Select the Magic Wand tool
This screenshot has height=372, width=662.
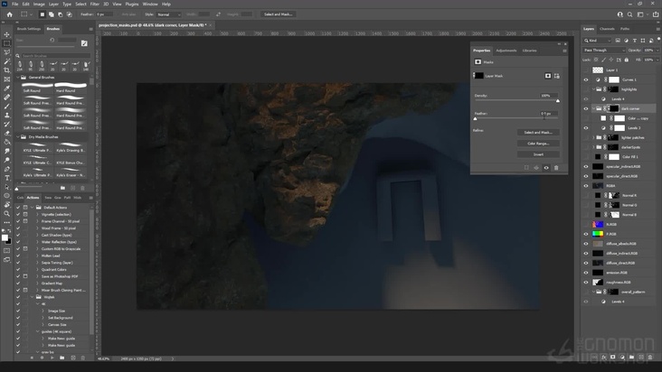pyautogui.click(x=6, y=61)
